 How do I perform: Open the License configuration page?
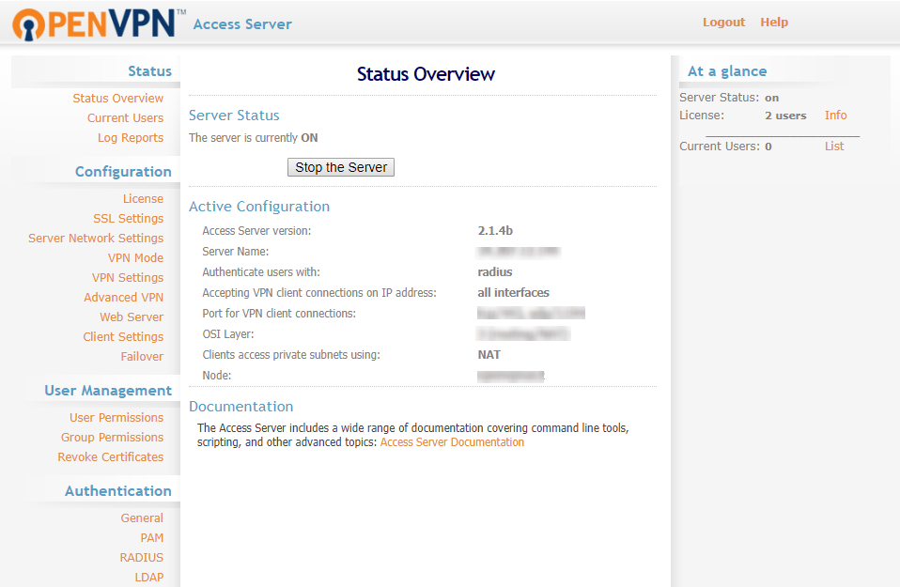(x=143, y=198)
